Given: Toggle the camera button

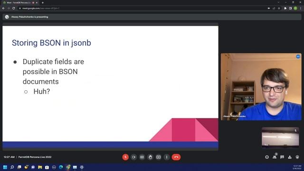Looking at the screenshot, I should click(133, 157).
